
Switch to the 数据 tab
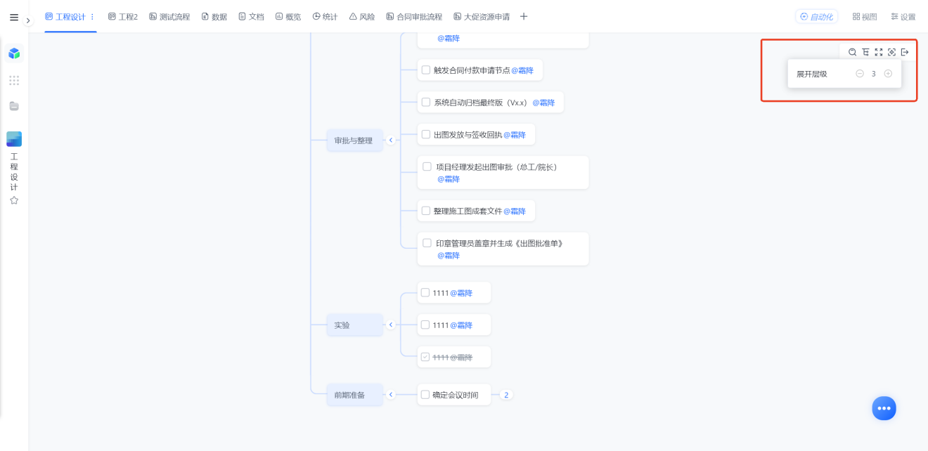(x=214, y=17)
